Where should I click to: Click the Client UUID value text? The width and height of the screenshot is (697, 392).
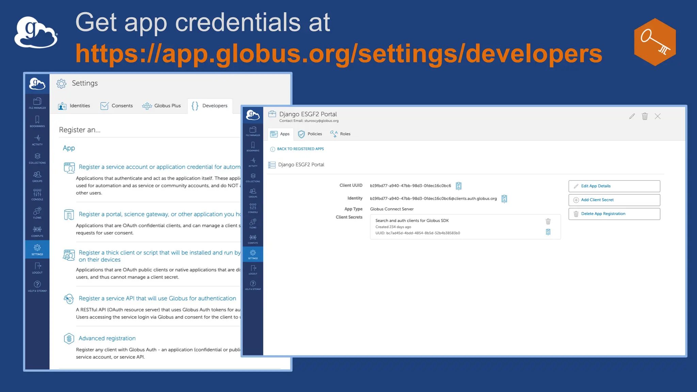[x=410, y=186]
